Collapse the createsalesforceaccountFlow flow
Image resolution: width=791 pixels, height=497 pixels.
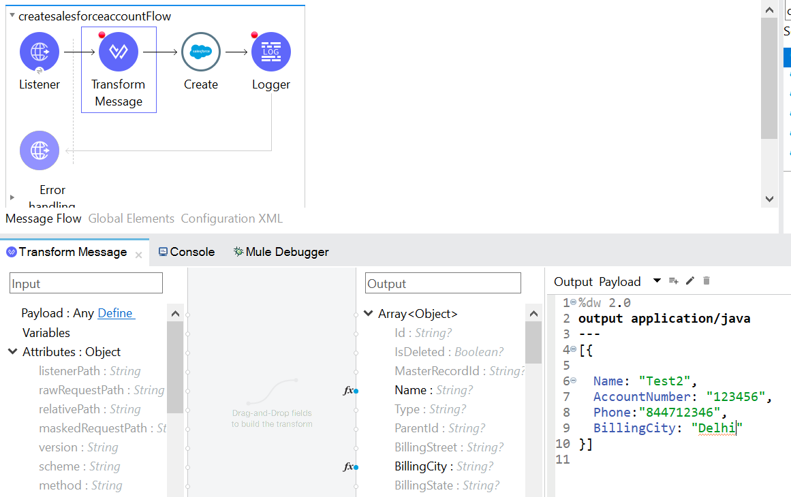[12, 16]
